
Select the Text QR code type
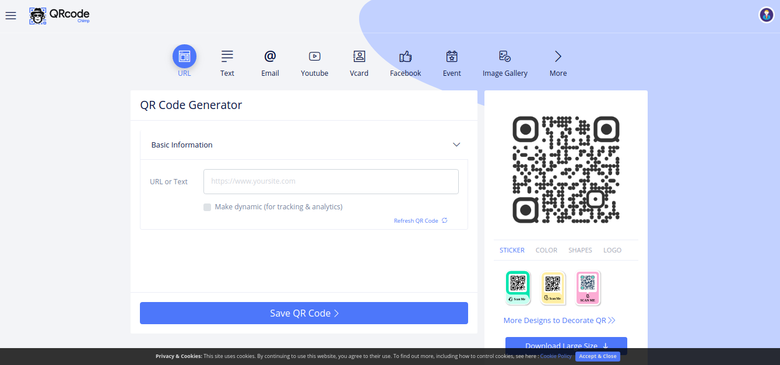point(227,57)
